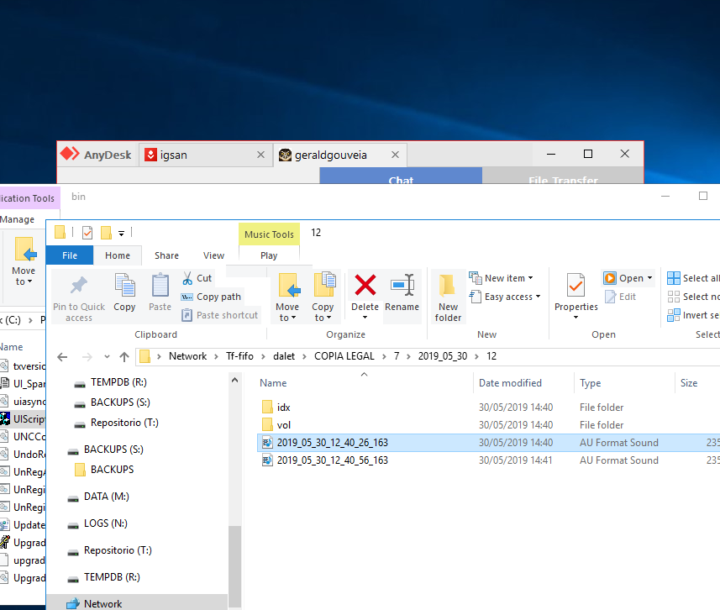Click the Copy icon in Clipboard group
Screen dimensions: 720x610
(x=124, y=285)
